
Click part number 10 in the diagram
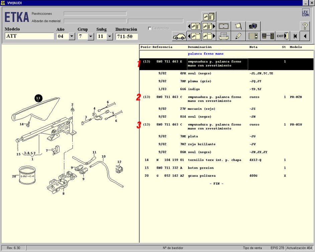[x=103, y=156]
